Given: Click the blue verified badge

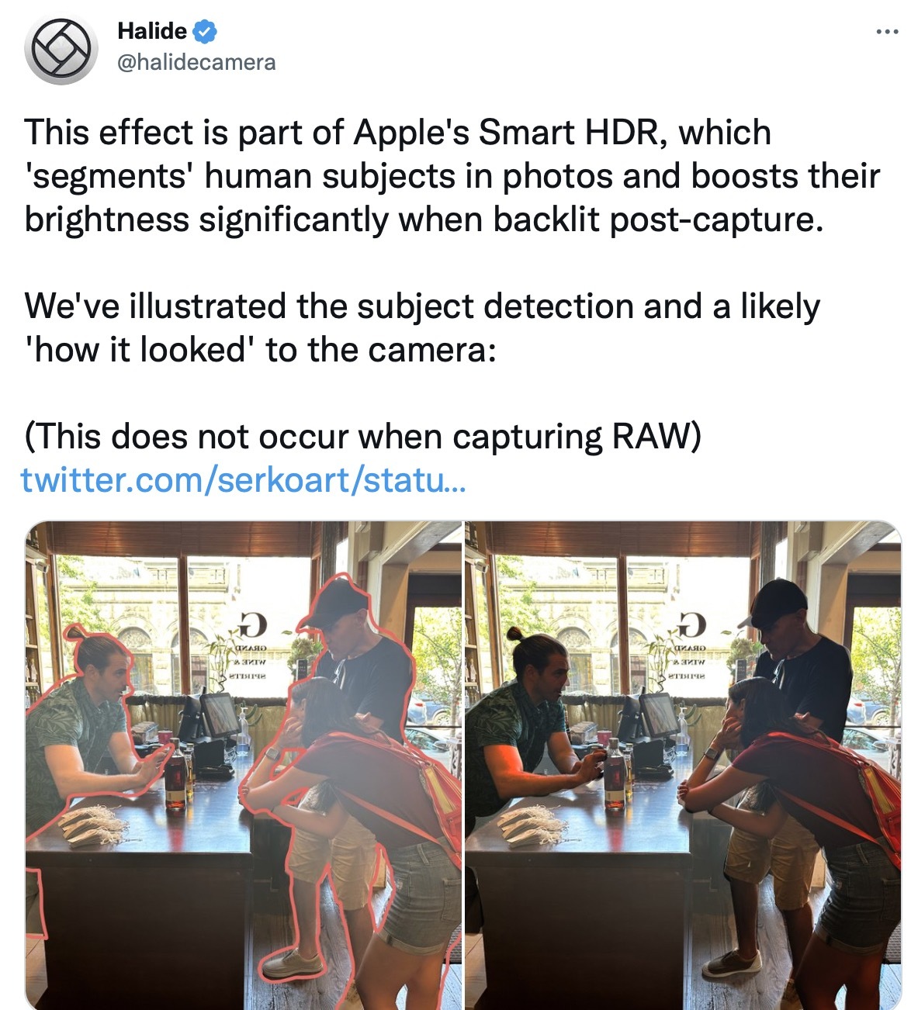Looking at the screenshot, I should (205, 32).
